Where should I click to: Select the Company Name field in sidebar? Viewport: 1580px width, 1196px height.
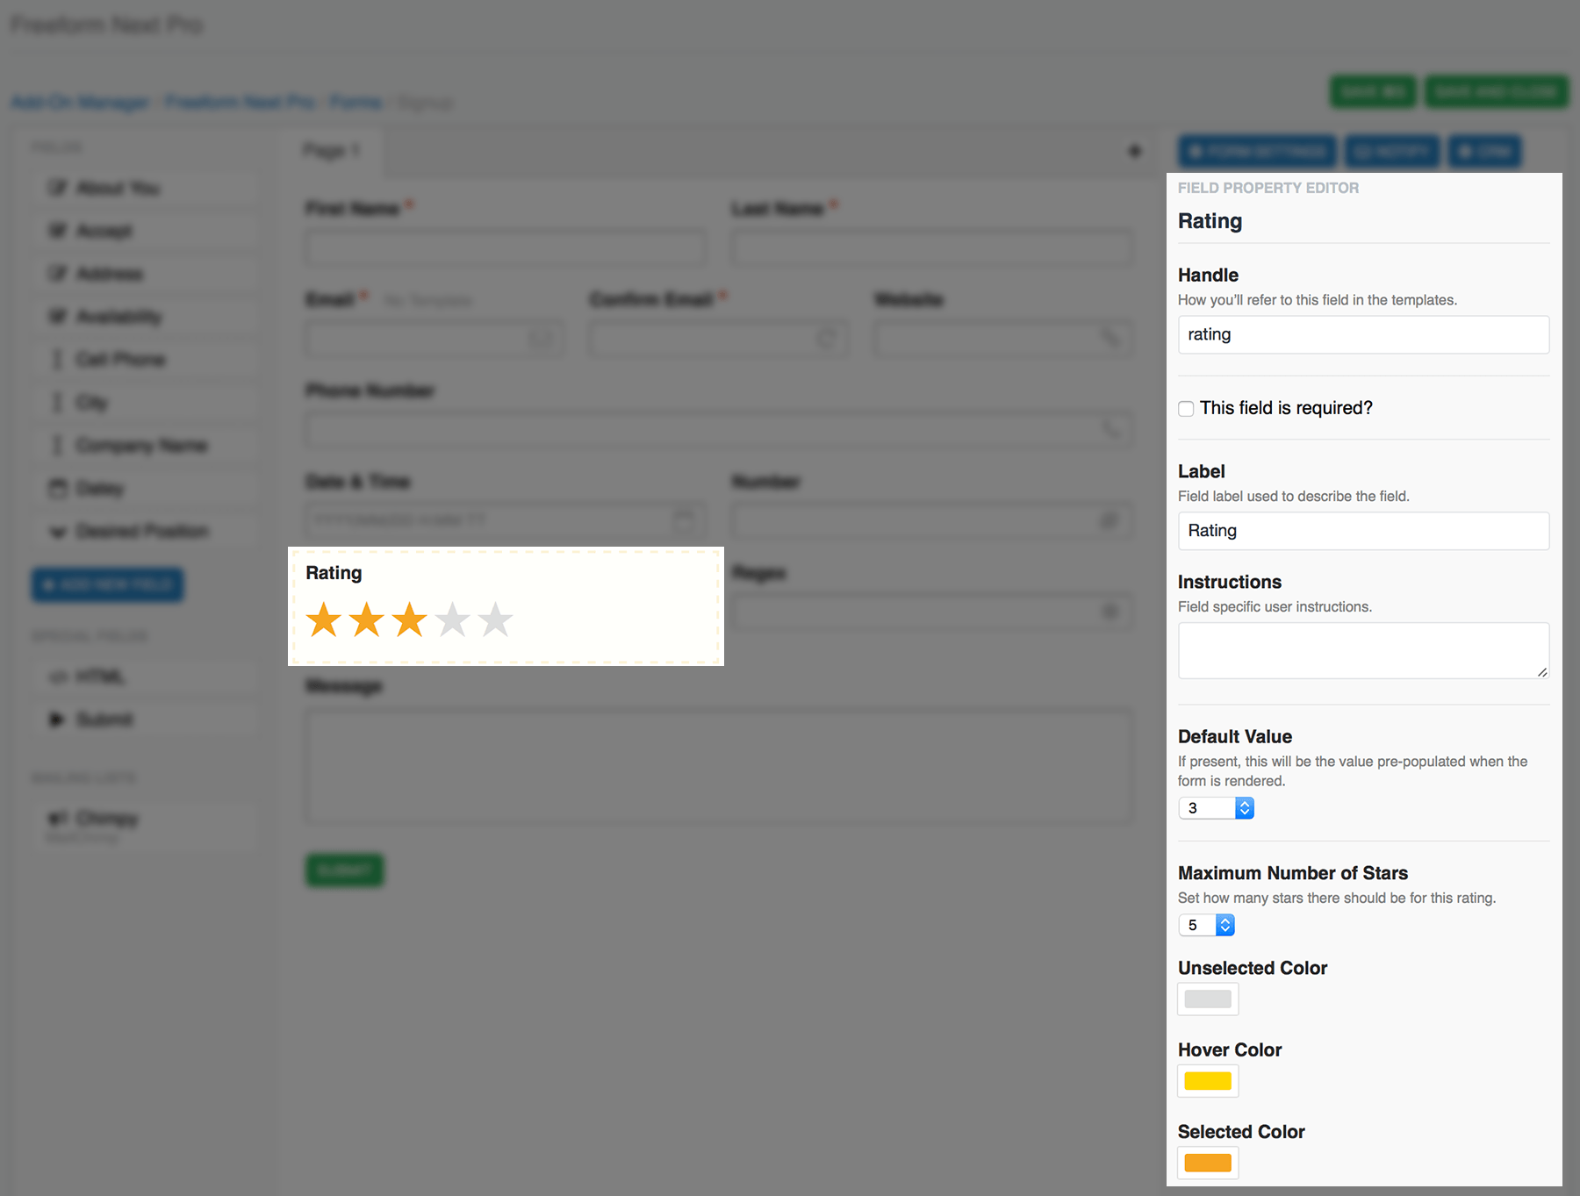[146, 446]
